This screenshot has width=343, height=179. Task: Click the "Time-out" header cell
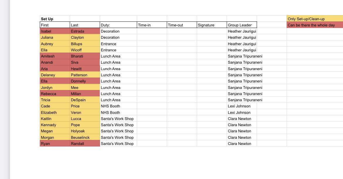tap(181, 25)
